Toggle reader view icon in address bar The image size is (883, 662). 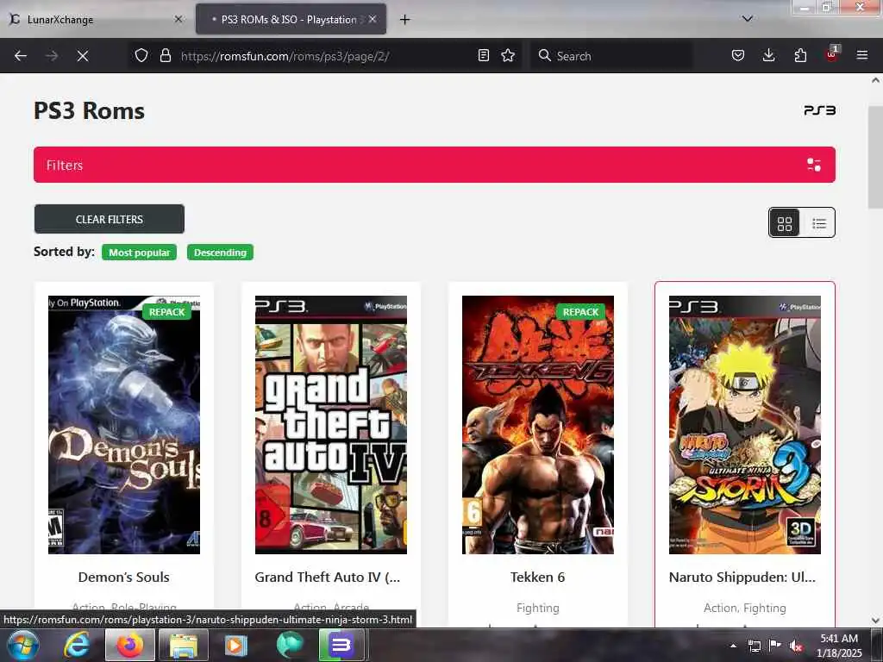[483, 56]
